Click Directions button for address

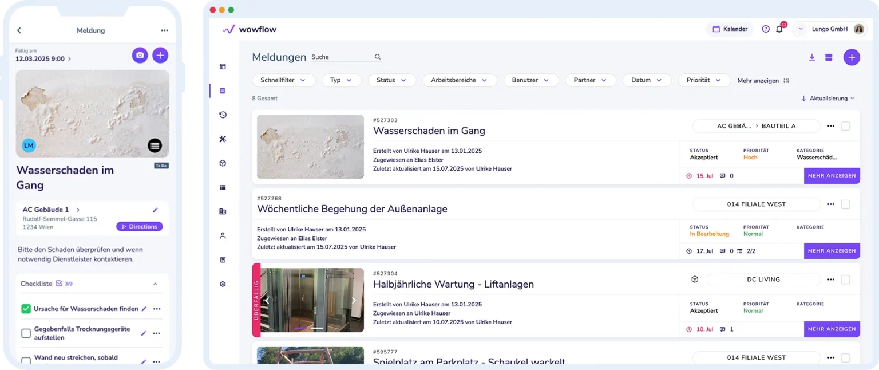pos(139,227)
